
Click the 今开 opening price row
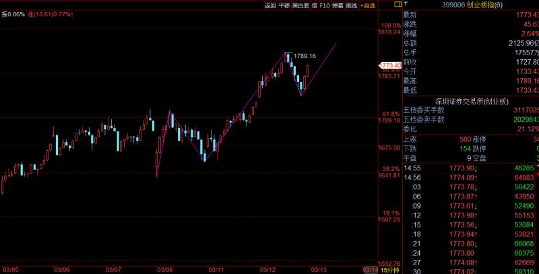(471, 71)
